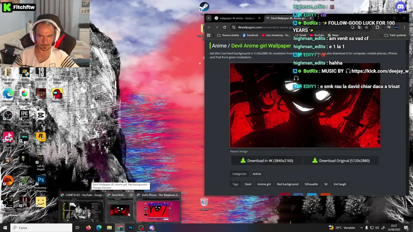Click the taskbar Cerca search box
This screenshot has width=413, height=232.
pos(41,228)
